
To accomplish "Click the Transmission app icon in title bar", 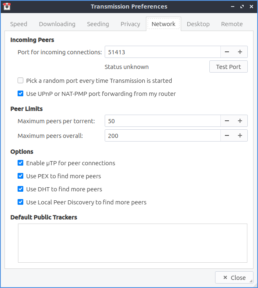I will click(x=7, y=7).
